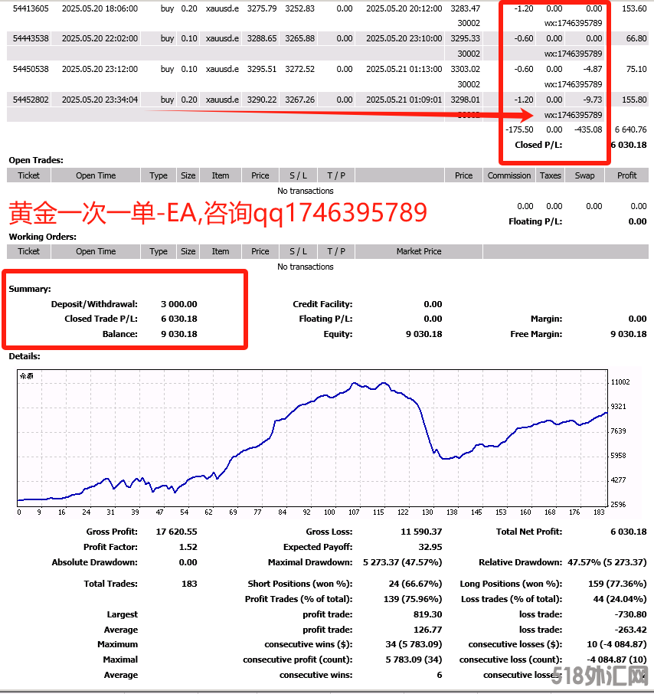Click the Working Orders: heading
Screen dimensions: 654x694
coord(42,237)
